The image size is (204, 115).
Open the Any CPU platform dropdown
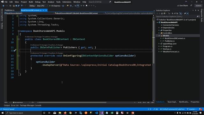tap(42, 6)
